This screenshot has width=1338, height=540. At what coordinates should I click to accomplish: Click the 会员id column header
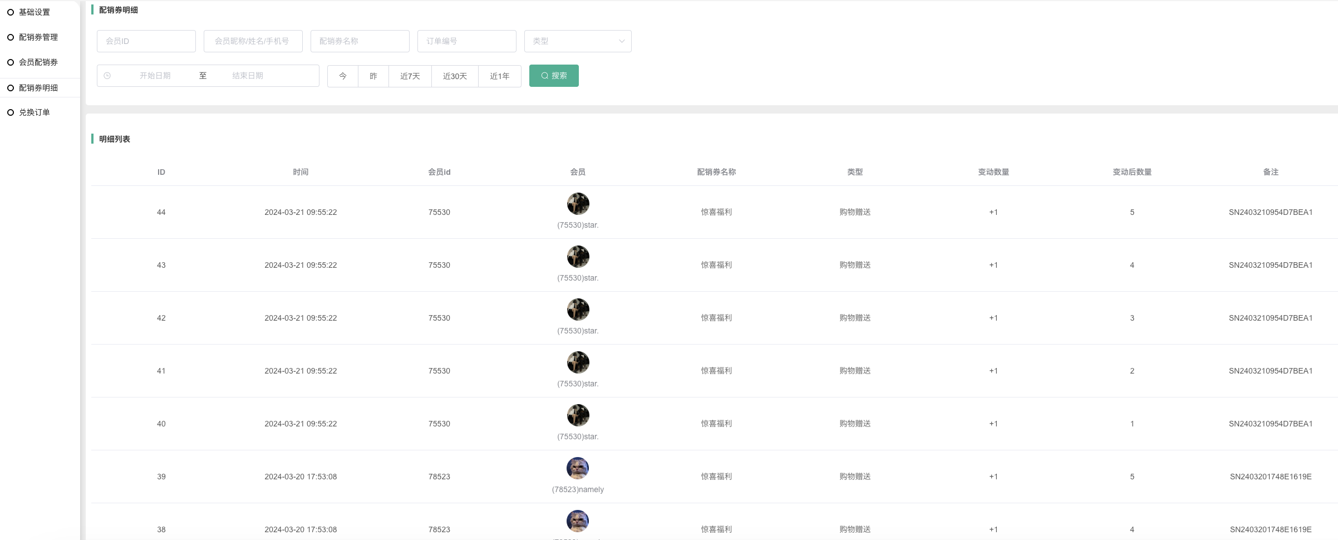coord(439,172)
